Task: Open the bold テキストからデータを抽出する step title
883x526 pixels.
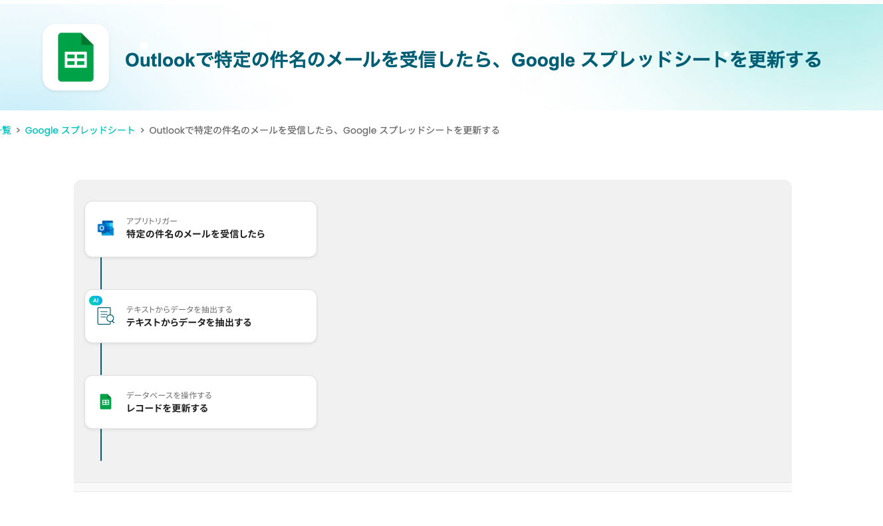Action: click(189, 323)
